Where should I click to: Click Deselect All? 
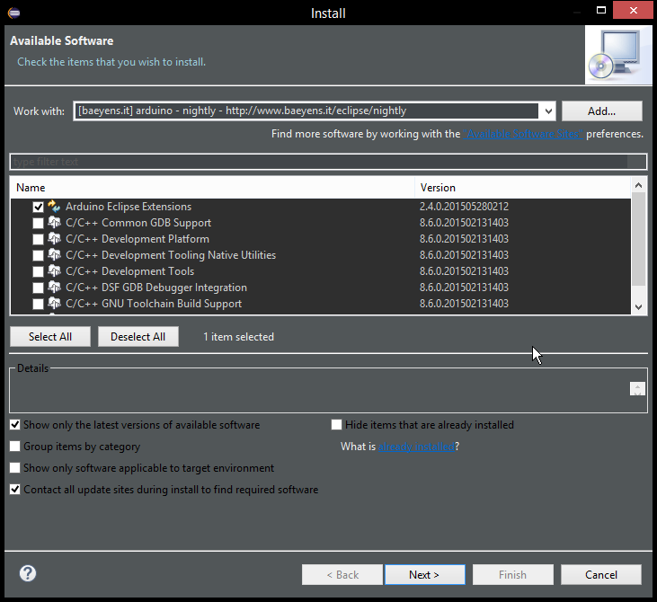click(x=138, y=336)
